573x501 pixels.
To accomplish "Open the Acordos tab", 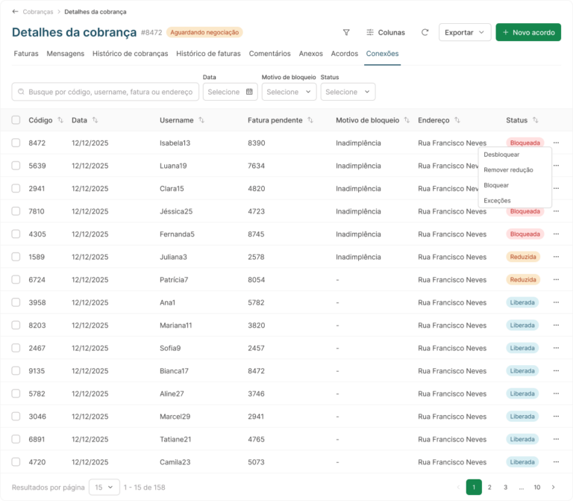I will tap(344, 54).
